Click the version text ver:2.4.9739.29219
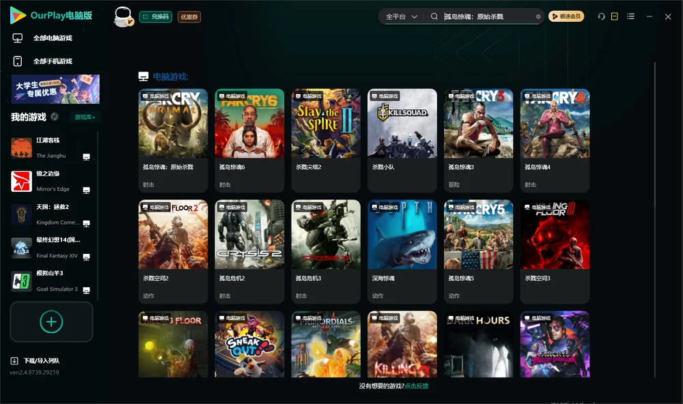683x404 pixels. coord(34,372)
